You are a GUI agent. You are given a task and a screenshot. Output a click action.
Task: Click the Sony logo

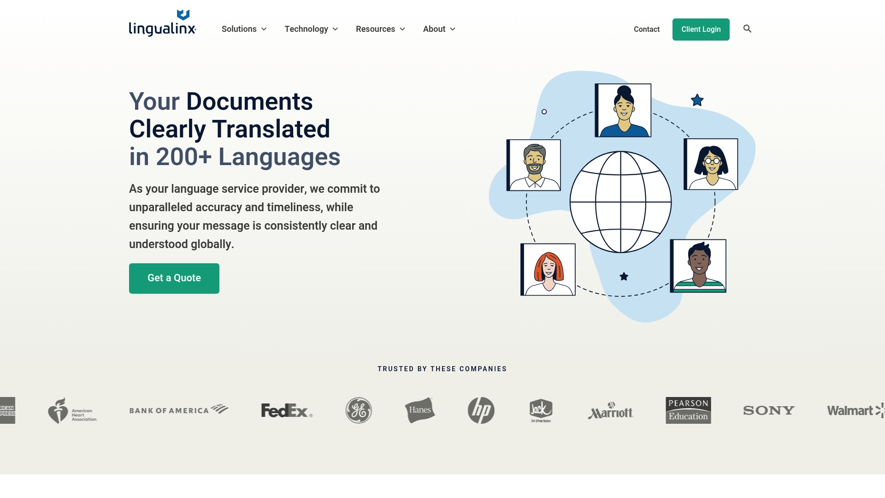pyautogui.click(x=768, y=410)
